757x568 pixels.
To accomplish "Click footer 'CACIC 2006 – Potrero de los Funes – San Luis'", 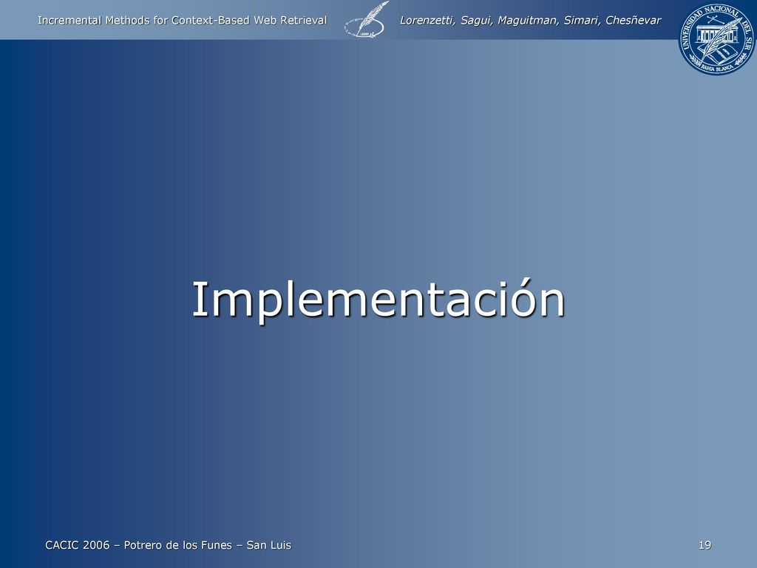I will [x=168, y=545].
